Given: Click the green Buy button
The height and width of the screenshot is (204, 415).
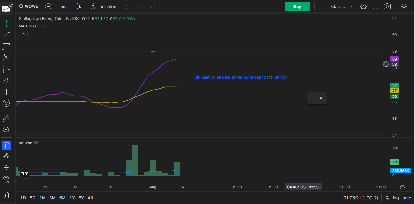Looking at the screenshot, I should click(297, 6).
